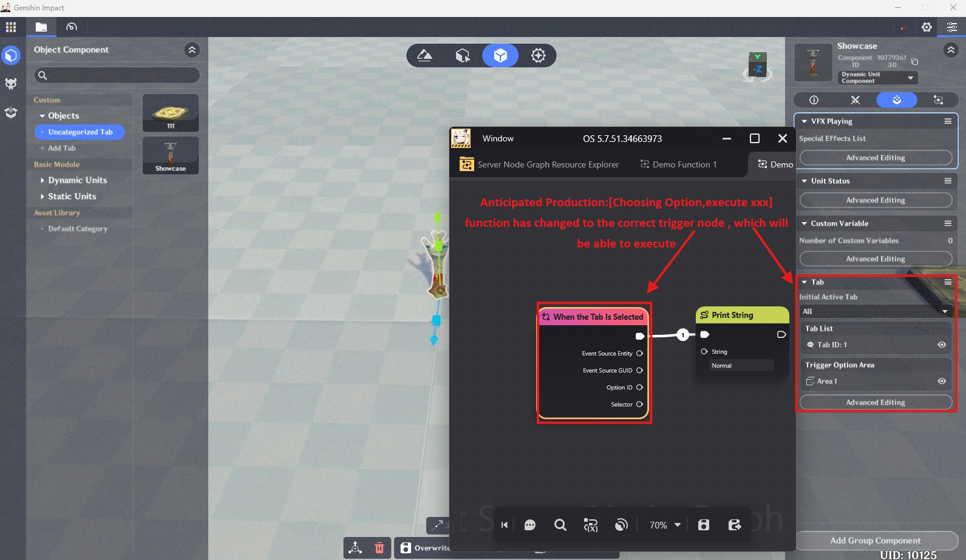Screen dimensions: 966x560
Task: Click Advanced Editing under Unit Status
Action: coord(876,200)
